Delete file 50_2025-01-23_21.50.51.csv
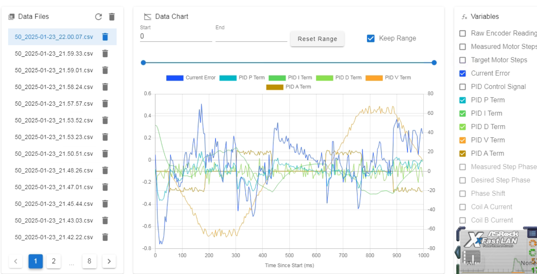 (x=105, y=154)
